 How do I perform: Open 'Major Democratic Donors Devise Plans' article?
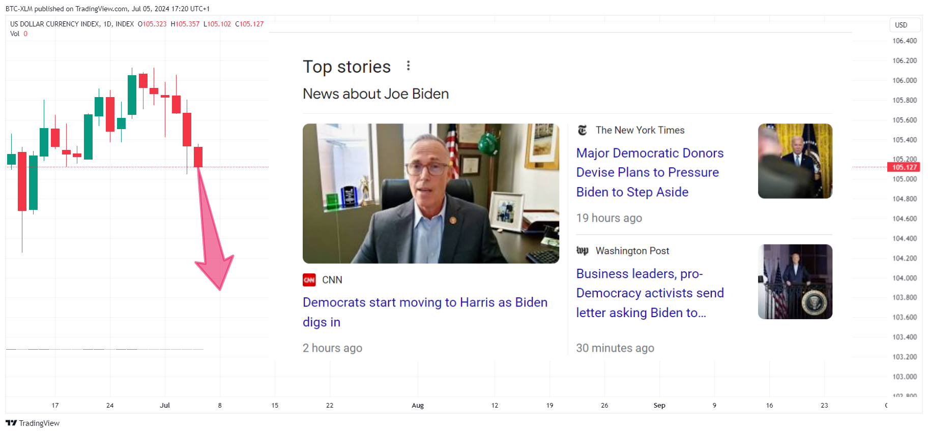click(650, 172)
